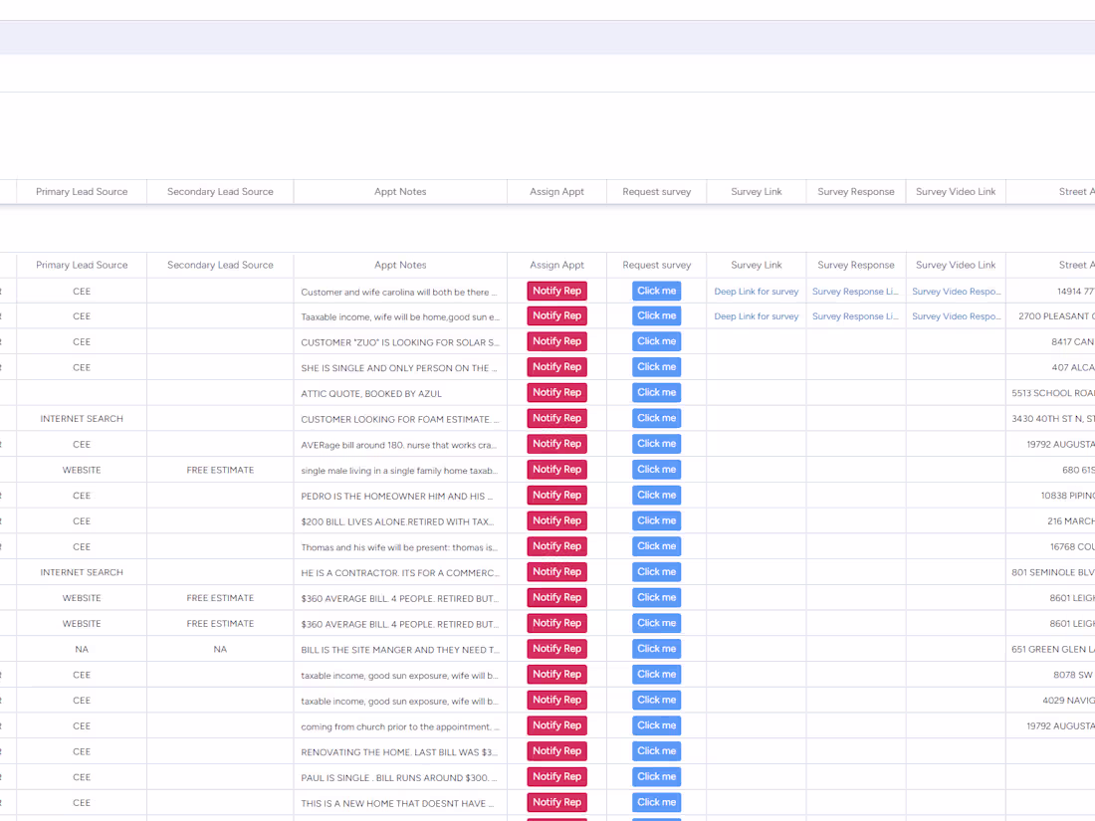Click Notify Rep on the PEDRO homeowner row
The width and height of the screenshot is (1095, 821).
[556, 495]
